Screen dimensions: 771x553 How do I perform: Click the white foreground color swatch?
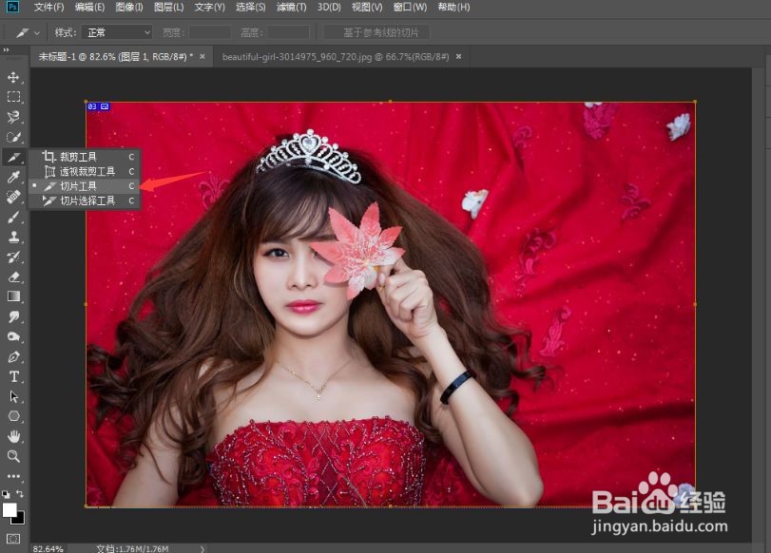coord(9,509)
